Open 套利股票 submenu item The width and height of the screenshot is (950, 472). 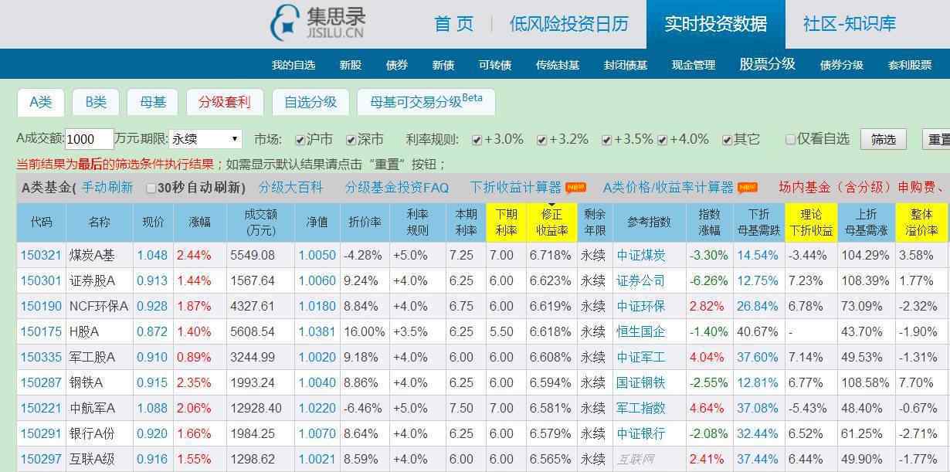pos(910,65)
